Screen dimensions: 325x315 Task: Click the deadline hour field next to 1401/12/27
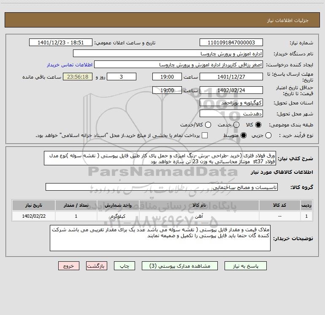(167, 77)
